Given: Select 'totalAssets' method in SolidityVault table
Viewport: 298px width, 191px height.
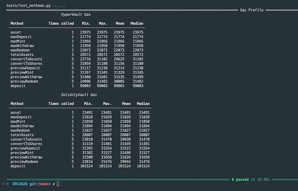Looking at the screenshot, I should click(x=22, y=135).
